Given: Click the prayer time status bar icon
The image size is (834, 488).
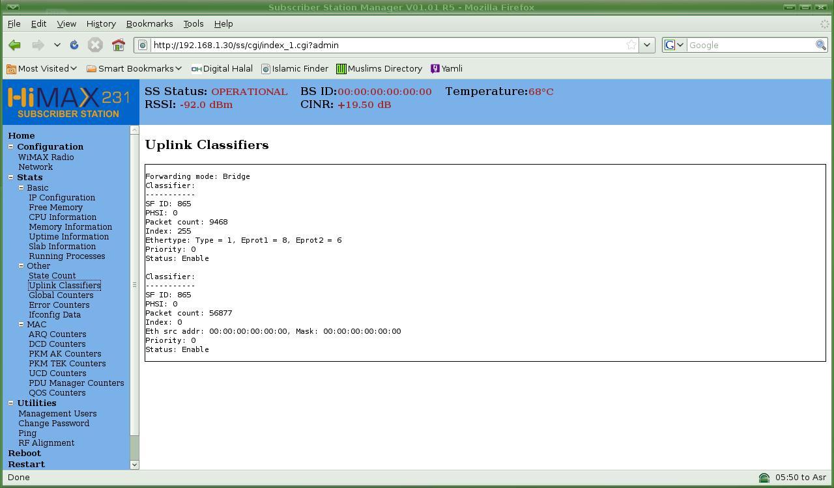Looking at the screenshot, I should click(764, 478).
